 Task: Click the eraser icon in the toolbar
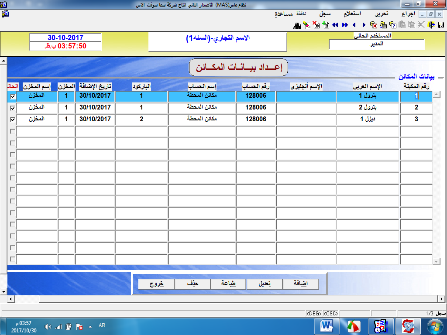pos(306,25)
